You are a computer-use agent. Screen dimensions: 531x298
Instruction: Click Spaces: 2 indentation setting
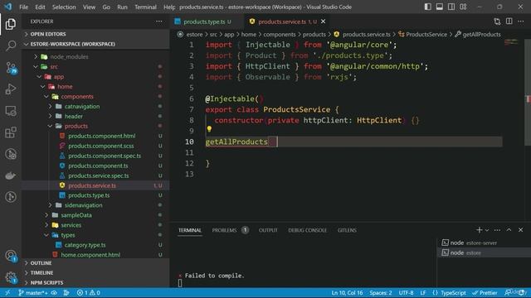pos(381,292)
